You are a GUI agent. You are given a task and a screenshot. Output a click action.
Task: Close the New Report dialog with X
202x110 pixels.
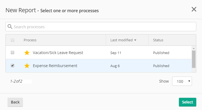194,9
